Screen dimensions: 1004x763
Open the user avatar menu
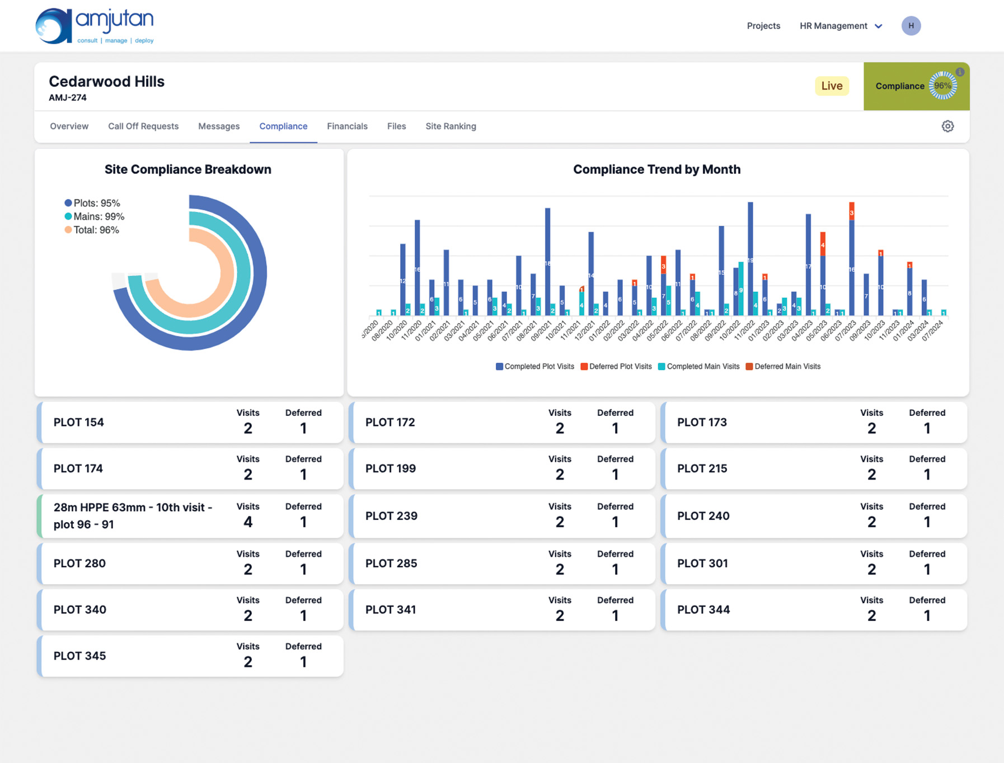pos(911,26)
